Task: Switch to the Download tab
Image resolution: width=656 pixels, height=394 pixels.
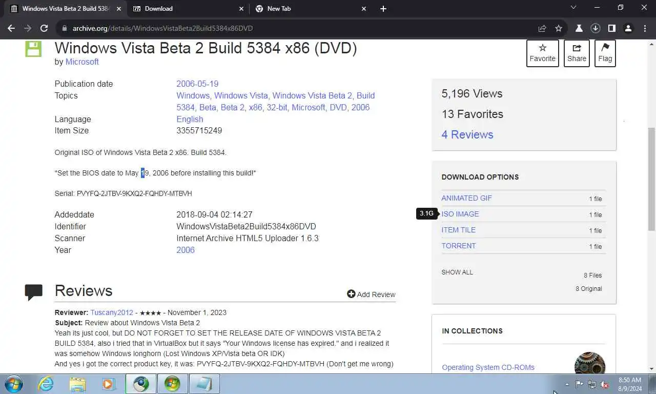Action: [189, 9]
